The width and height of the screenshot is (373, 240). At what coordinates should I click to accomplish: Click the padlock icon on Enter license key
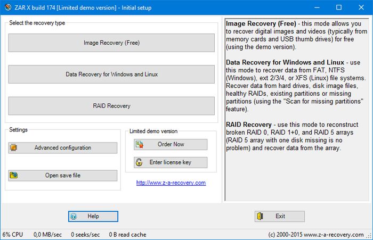click(x=140, y=163)
